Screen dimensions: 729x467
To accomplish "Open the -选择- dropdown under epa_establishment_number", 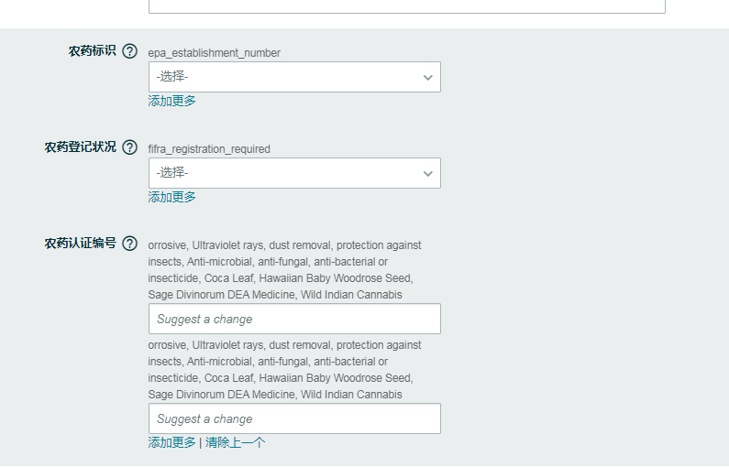I will point(294,77).
